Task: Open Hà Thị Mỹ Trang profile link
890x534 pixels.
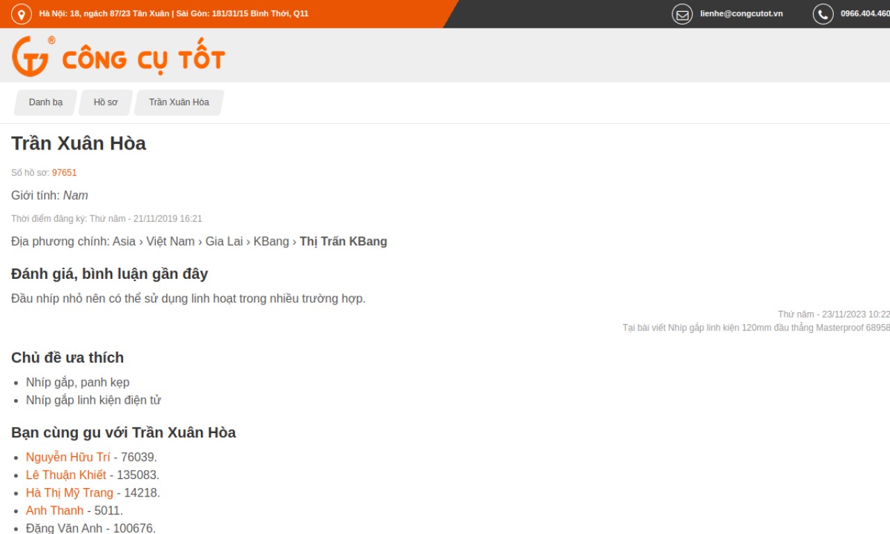Action: coord(70,492)
